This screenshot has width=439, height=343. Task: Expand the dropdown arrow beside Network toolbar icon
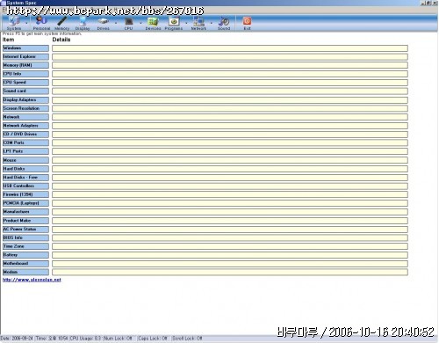pyautogui.click(x=212, y=23)
